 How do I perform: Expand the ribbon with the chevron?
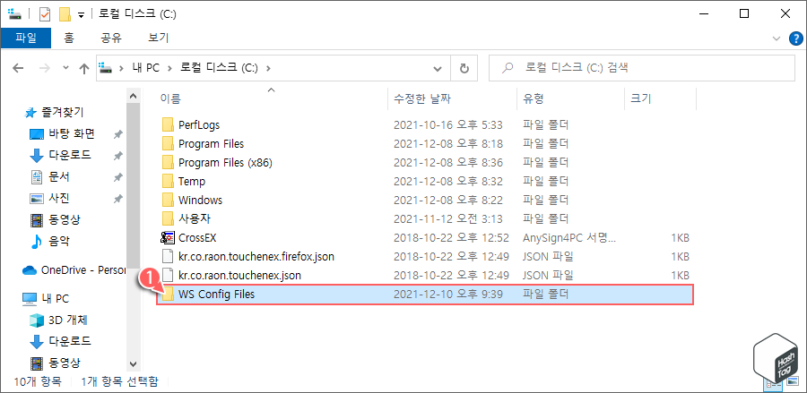[777, 38]
